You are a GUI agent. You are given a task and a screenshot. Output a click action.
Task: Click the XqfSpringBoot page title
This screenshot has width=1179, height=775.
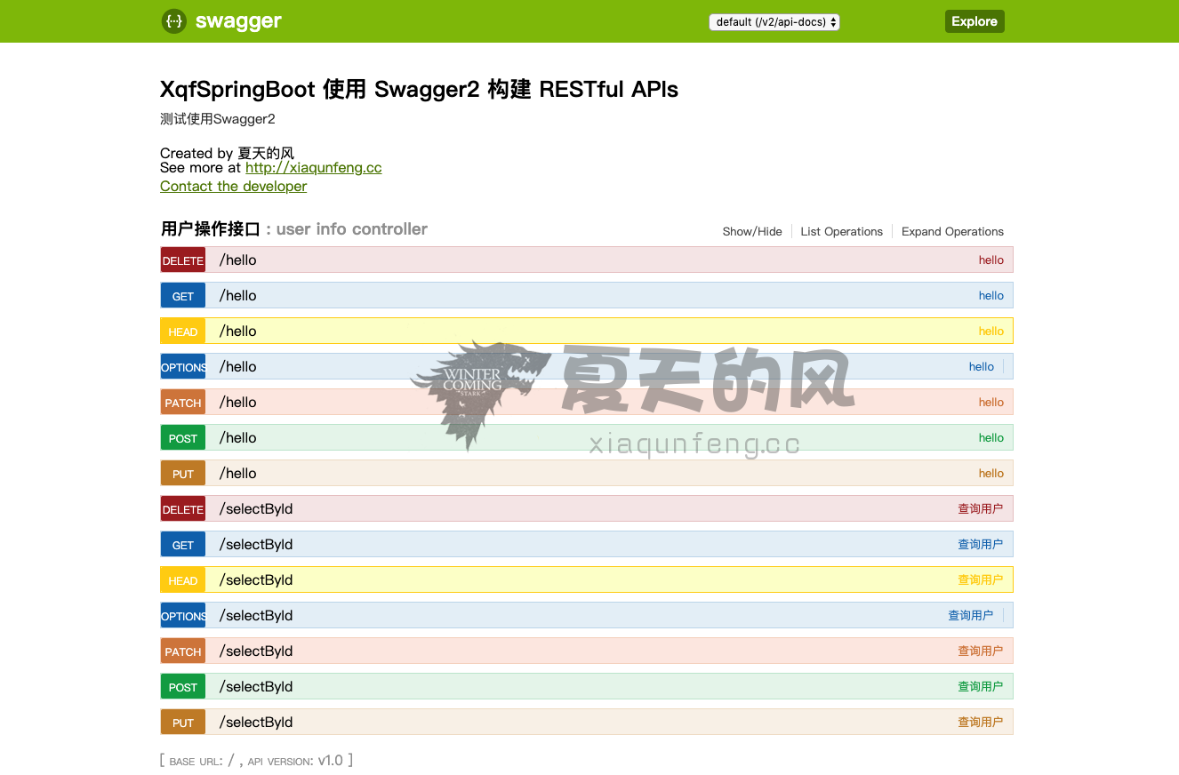pyautogui.click(x=419, y=89)
